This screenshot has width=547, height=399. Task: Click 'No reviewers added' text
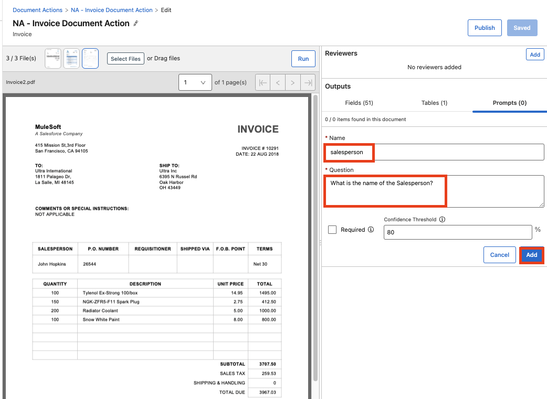coord(434,67)
